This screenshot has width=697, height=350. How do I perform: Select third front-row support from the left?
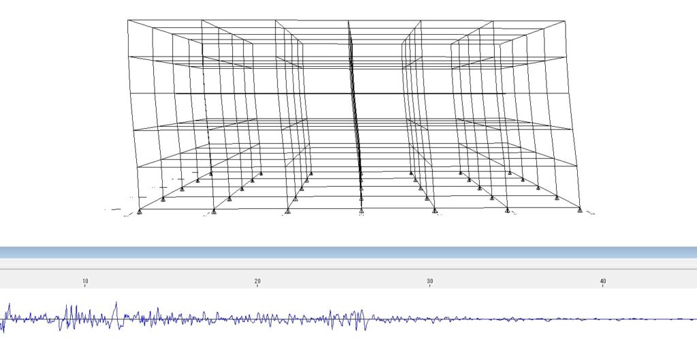pos(287,212)
